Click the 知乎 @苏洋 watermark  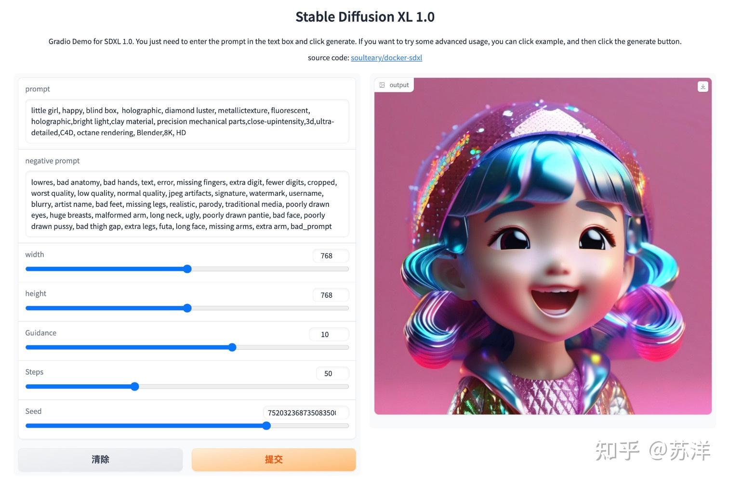pos(653,451)
